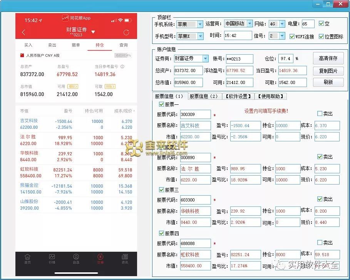Tap 吉艾科技 row in holdings list

tap(76, 124)
